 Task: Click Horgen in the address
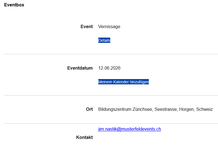(x=187, y=109)
